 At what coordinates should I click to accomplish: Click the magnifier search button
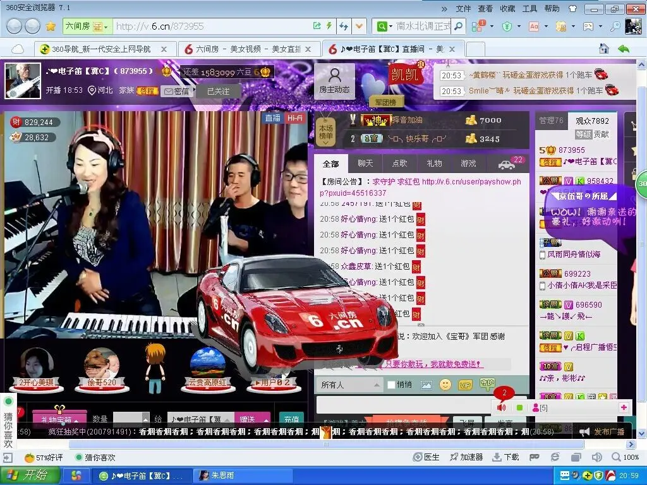click(458, 27)
